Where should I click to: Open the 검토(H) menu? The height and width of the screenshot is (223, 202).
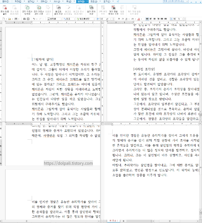click(94, 1)
